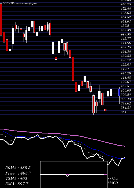The width and height of the screenshot is (134, 188).
Task: Select the 430.53 price axis label
Action: coord(126,56)
